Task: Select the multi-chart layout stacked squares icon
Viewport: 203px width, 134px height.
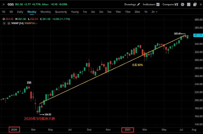Action: (x=195, y=4)
